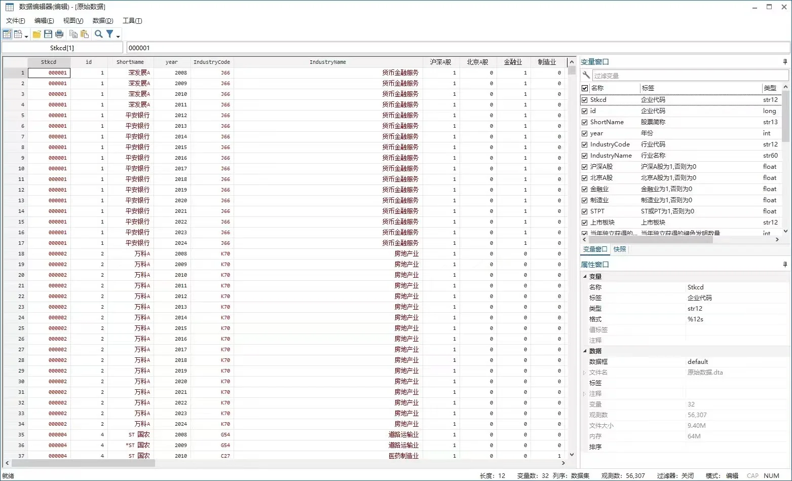Print the data using printer icon

point(59,34)
